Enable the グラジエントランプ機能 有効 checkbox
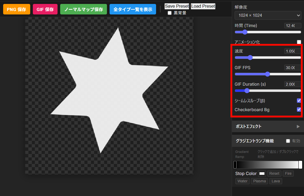304x196 pixels. pyautogui.click(x=288, y=141)
